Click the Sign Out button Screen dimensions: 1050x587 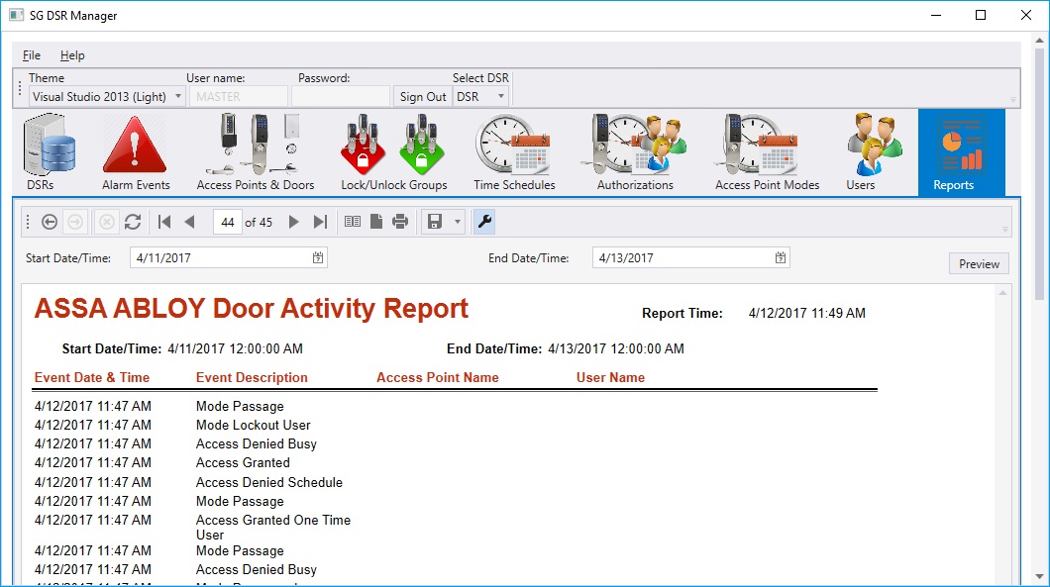[423, 97]
